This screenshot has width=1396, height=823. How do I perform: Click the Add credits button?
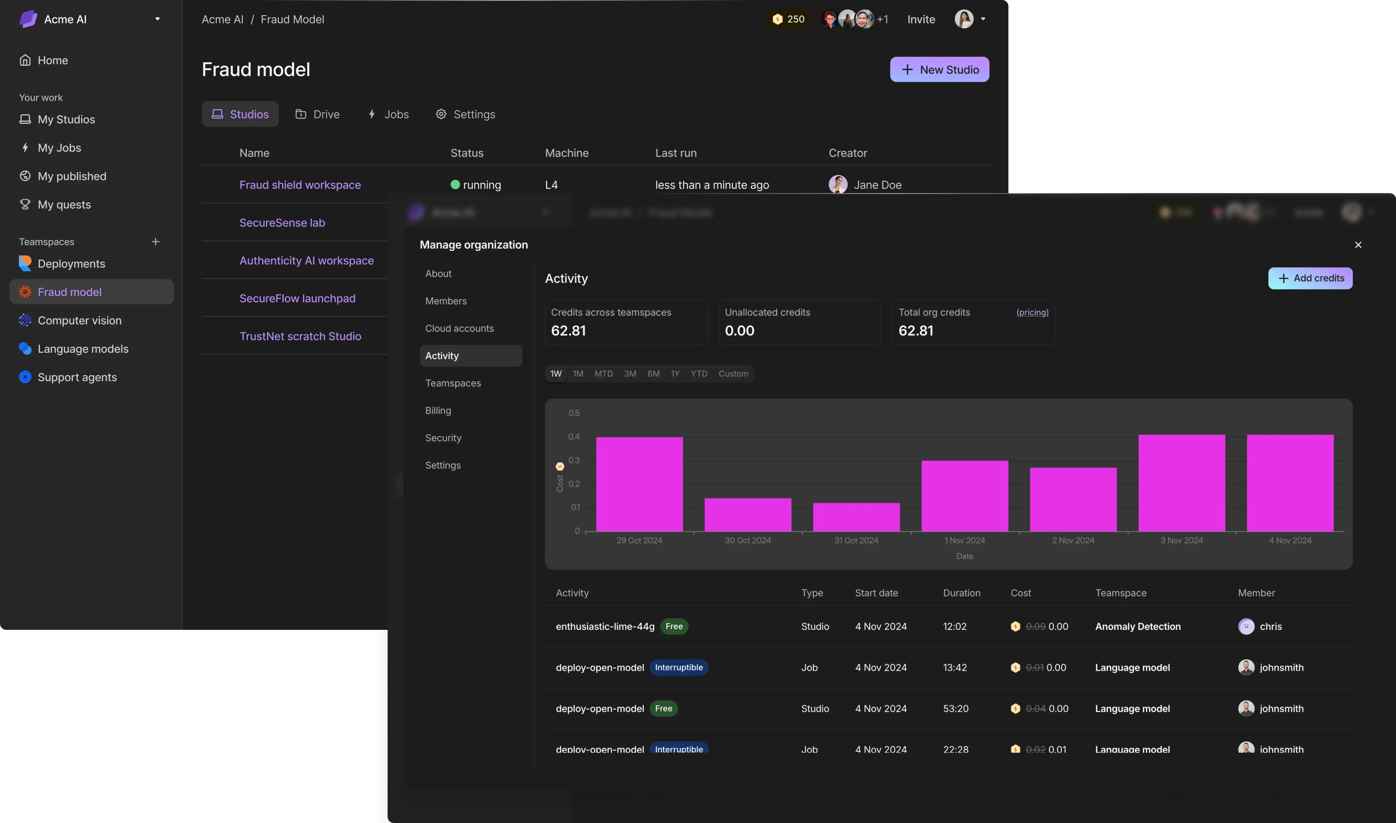pos(1310,278)
